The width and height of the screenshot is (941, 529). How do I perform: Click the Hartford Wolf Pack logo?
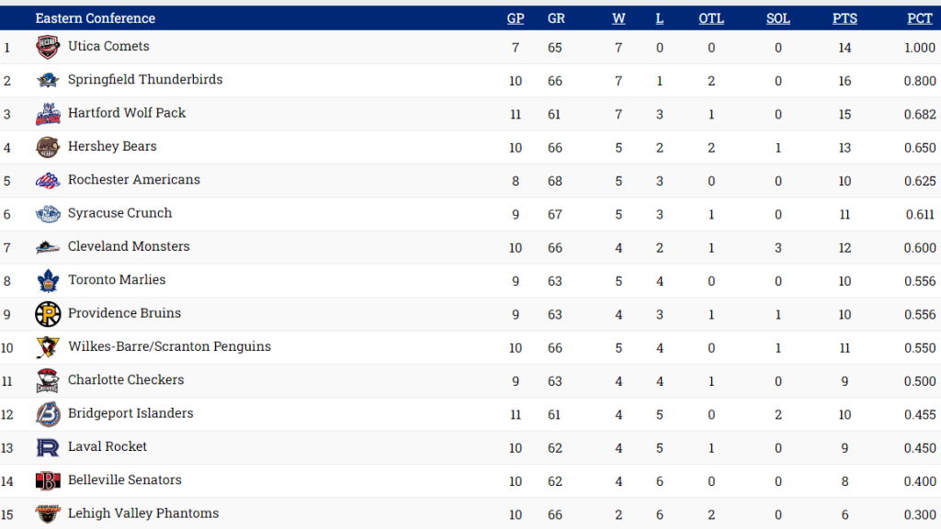click(48, 114)
